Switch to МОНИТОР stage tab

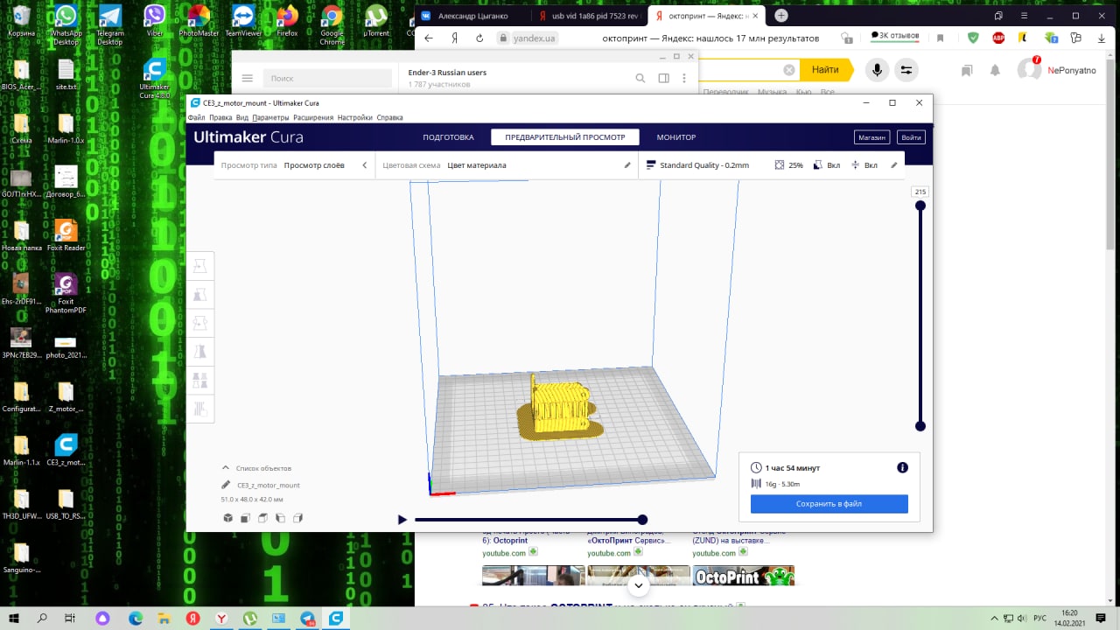(676, 137)
